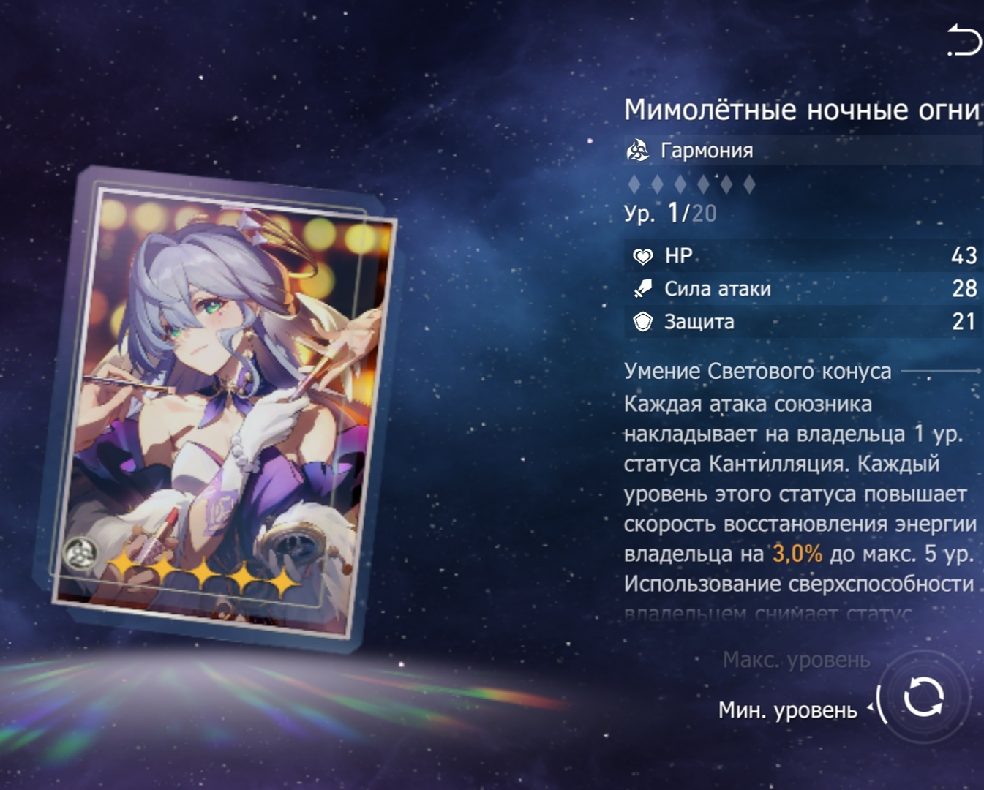Screen dimensions: 984x790
Task: Click the first superimposition diamond
Action: point(634,184)
